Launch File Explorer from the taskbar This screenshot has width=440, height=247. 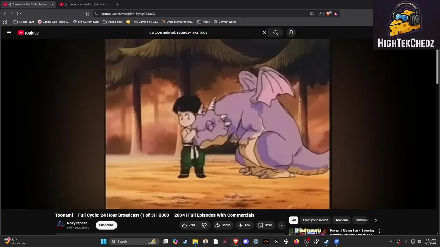click(195, 242)
